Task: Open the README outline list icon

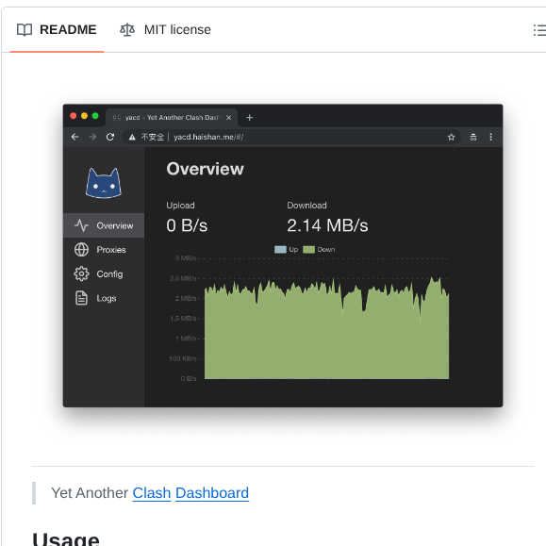Action: [x=539, y=30]
